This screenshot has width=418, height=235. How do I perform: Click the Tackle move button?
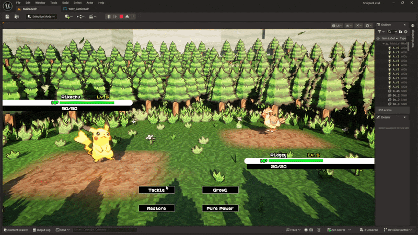(156, 190)
